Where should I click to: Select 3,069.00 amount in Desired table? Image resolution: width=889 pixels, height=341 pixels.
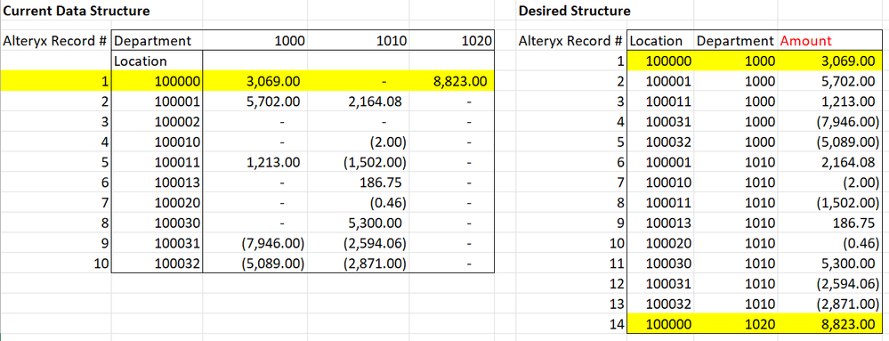847,61
